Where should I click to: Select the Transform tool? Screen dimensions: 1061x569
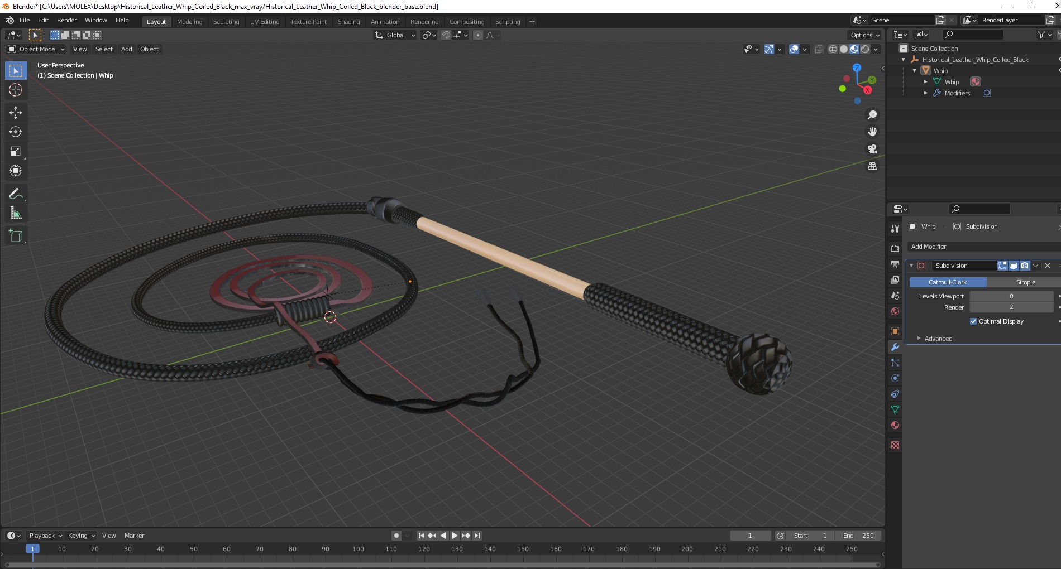click(x=16, y=171)
